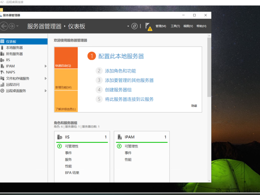Click the IIS tile title text
260x195 pixels.
point(67,137)
